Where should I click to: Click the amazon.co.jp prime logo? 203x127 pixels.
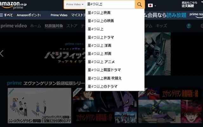point(13,5)
